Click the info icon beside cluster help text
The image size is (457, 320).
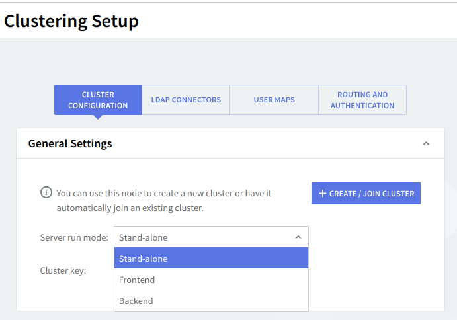click(46, 192)
